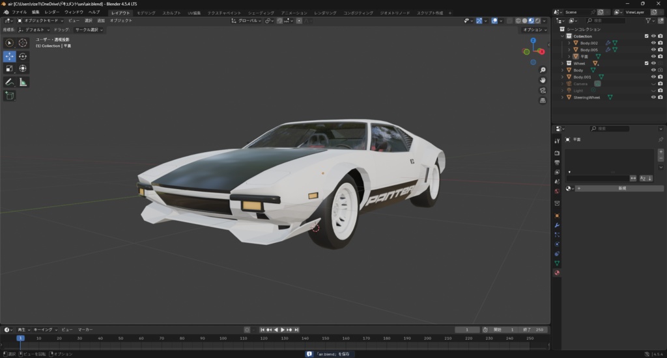
Task: Activate the Rotate tool
Action: 23,57
